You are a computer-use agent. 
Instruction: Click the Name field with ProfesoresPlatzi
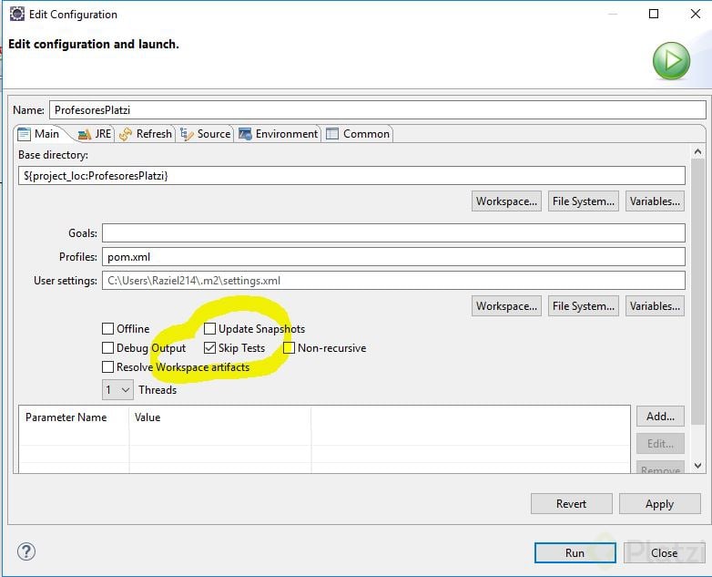pos(377,110)
